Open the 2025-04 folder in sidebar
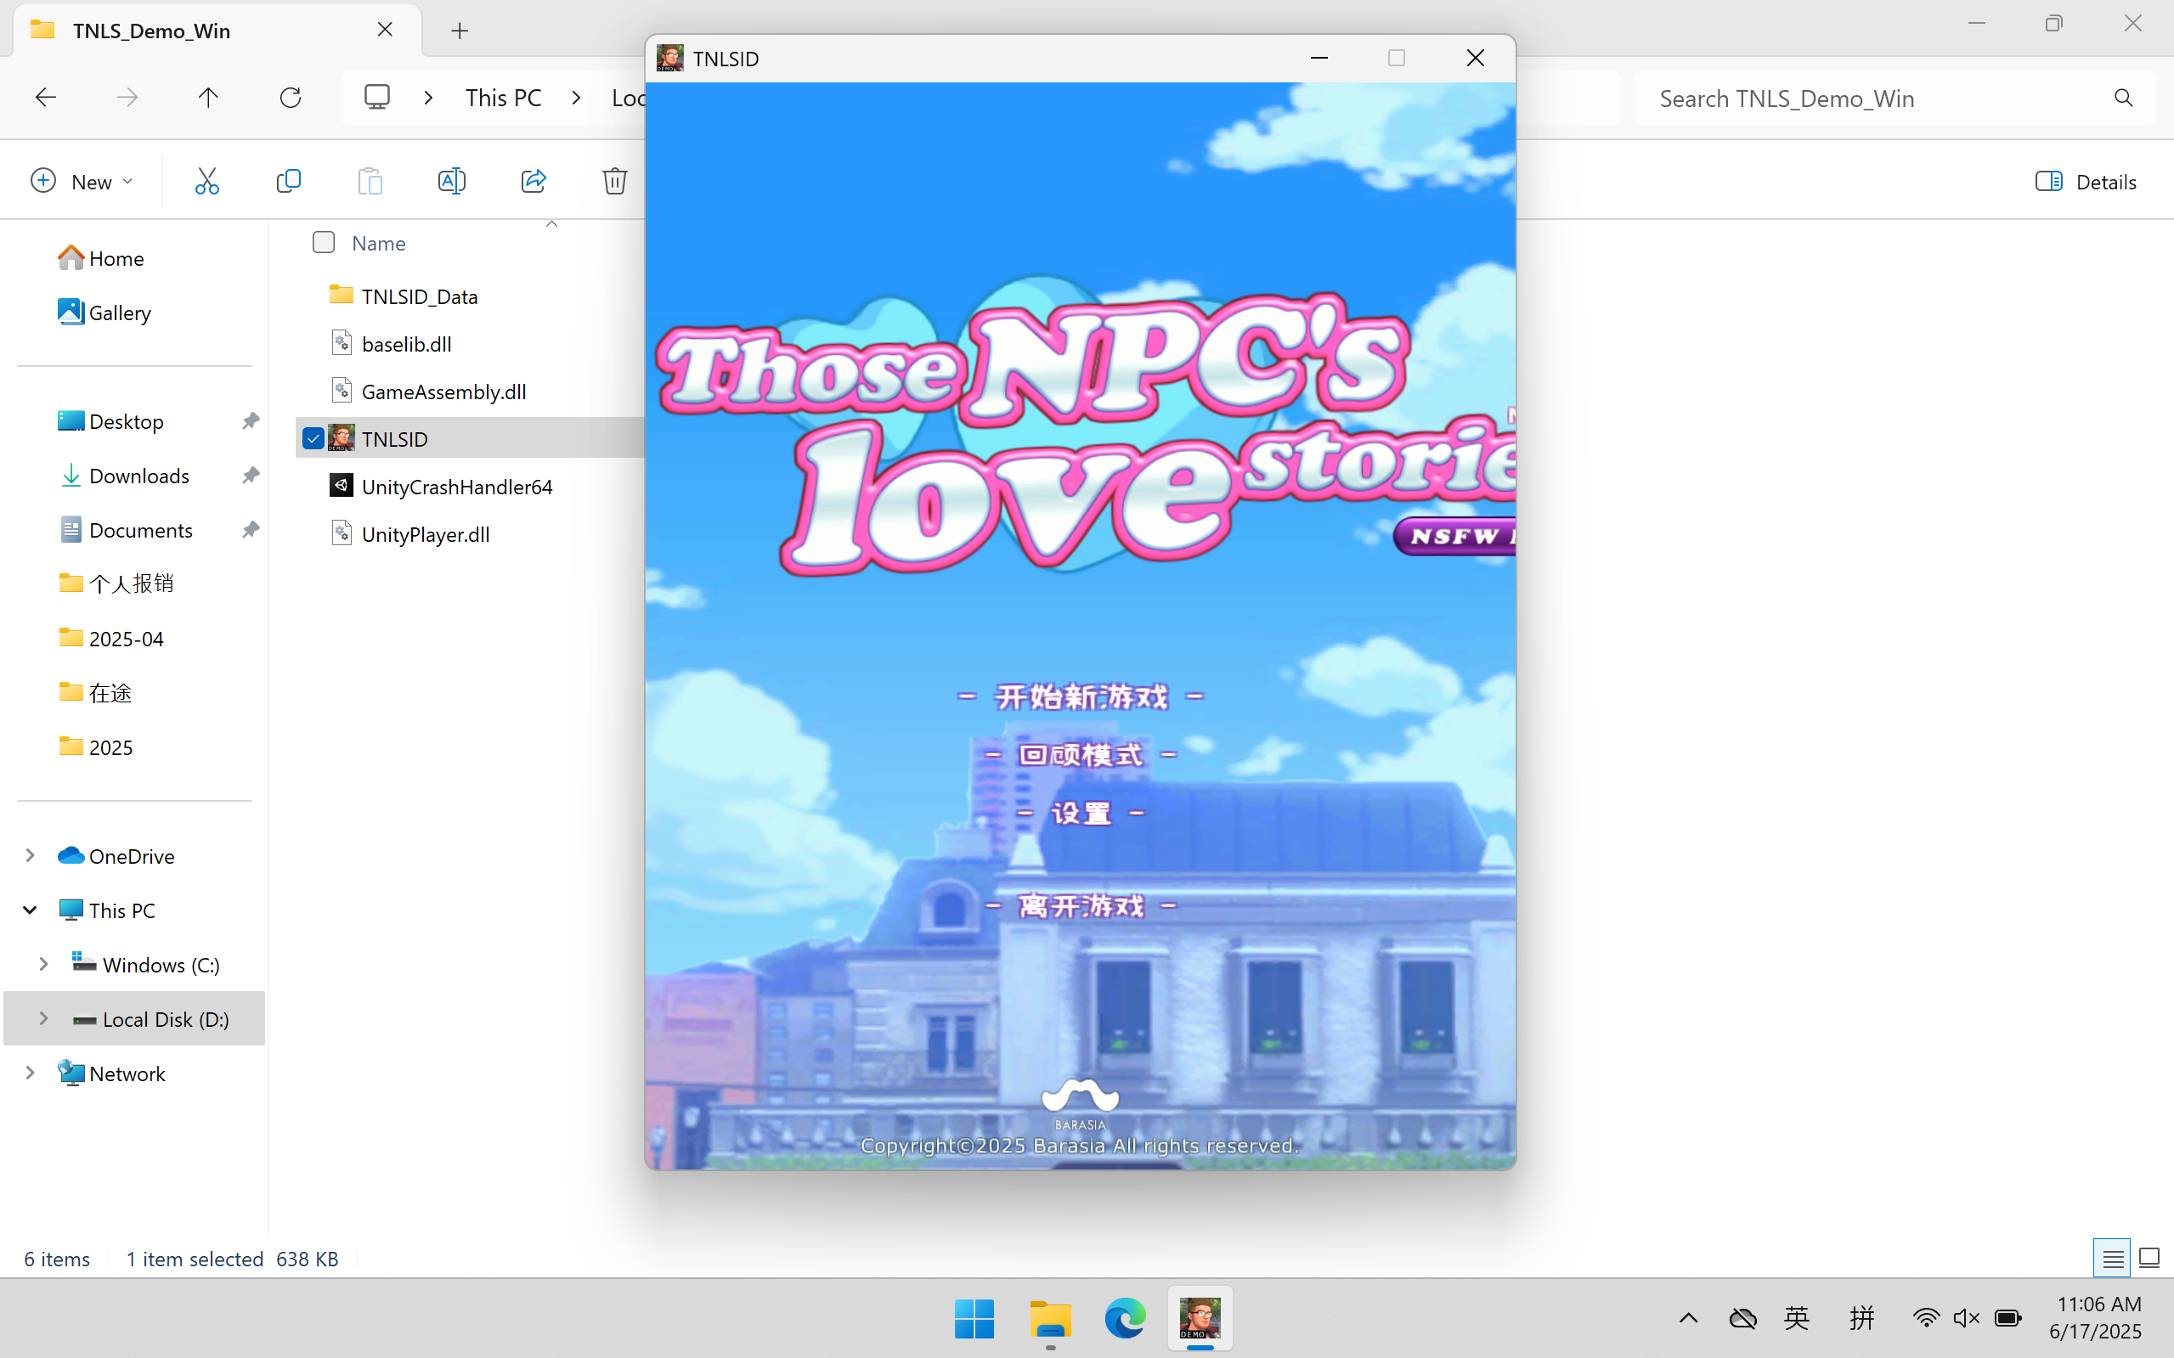 click(x=111, y=639)
